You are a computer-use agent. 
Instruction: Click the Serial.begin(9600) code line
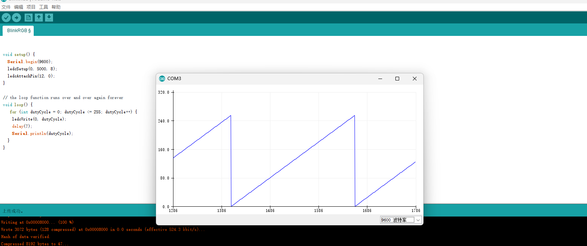click(30, 62)
